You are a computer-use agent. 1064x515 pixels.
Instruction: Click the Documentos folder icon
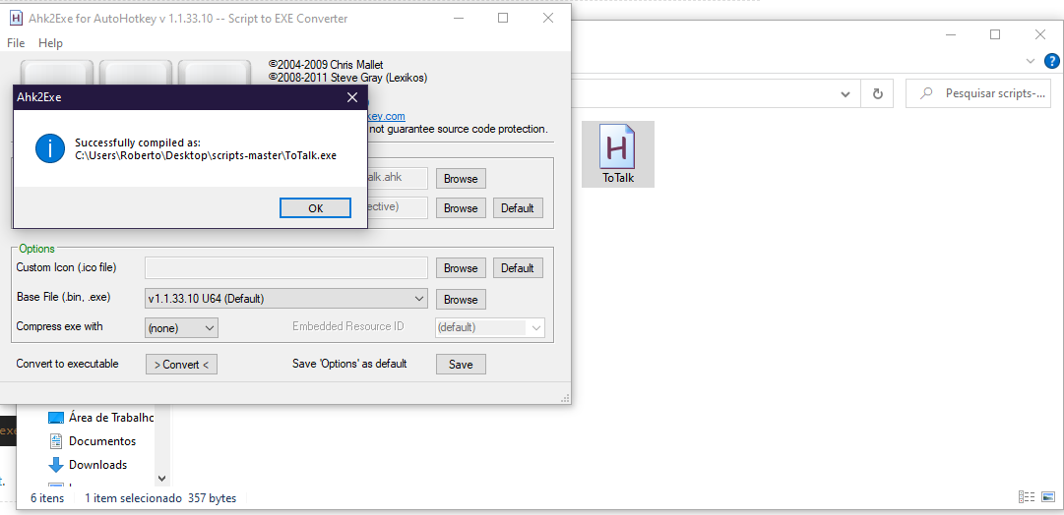56,441
